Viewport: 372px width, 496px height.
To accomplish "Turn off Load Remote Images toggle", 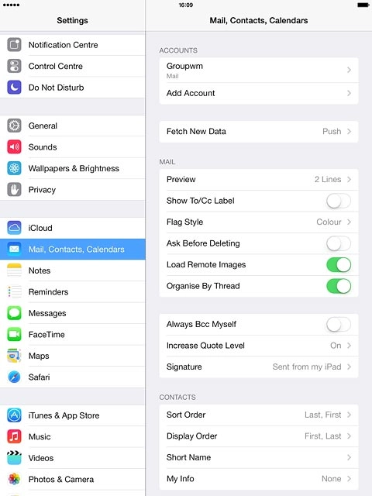I will [x=339, y=265].
